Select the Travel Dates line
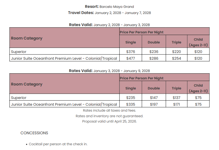Image resolution: width=219 pixels, height=150 pixels. pos(109,13)
